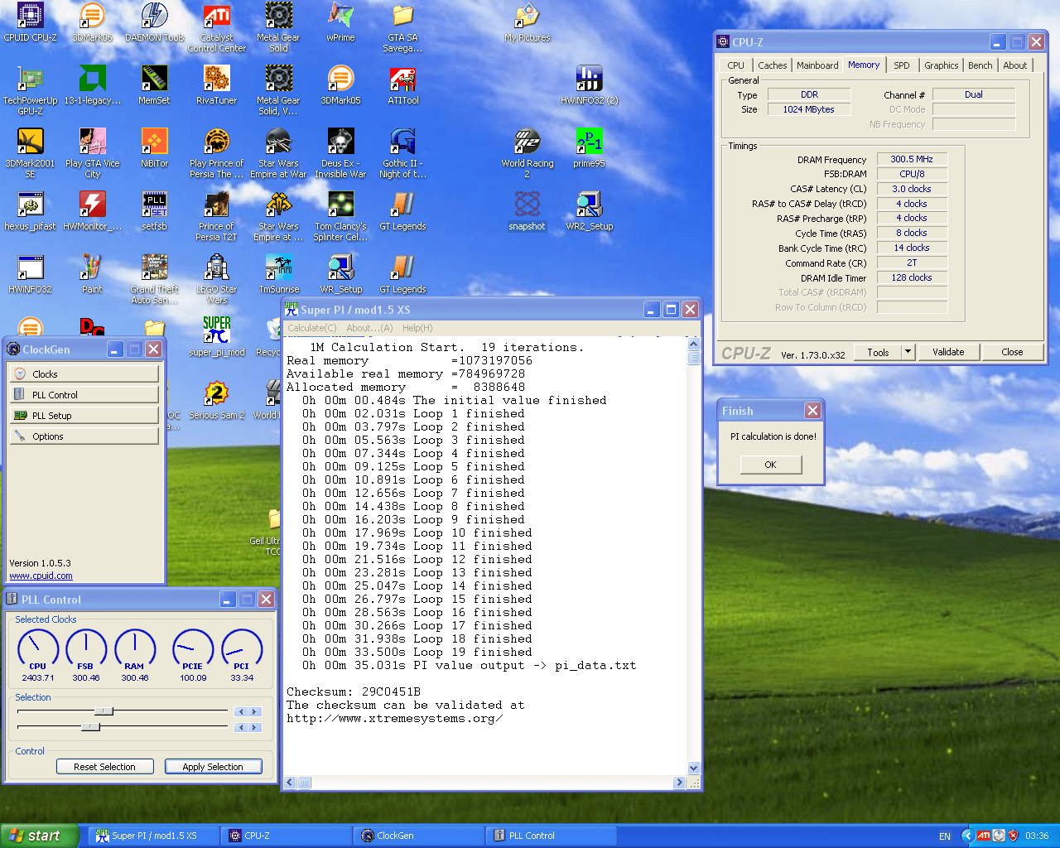This screenshot has height=848, width=1060.
Task: Click the EN language indicator in tray
Action: tap(945, 836)
